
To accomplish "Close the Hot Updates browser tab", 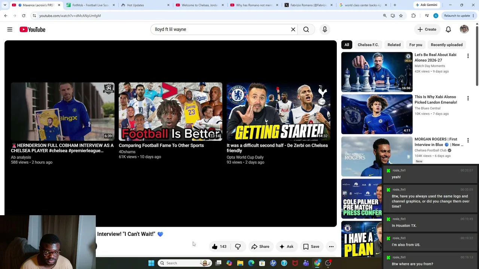I will coord(168,5).
